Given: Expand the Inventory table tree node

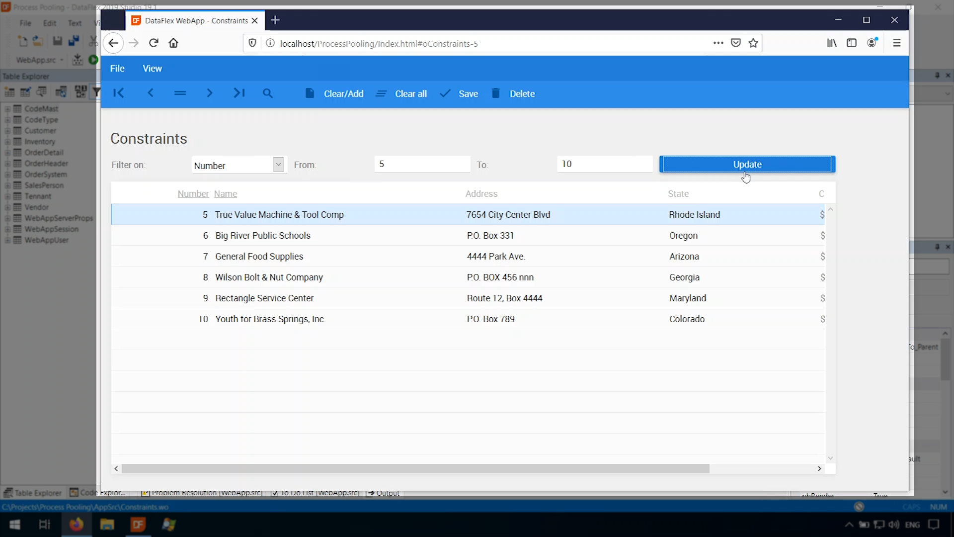Looking at the screenshot, I should tap(7, 142).
